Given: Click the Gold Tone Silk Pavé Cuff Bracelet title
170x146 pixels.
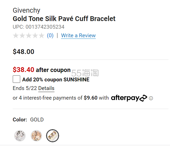Looking at the screenshot, I should [64, 19].
